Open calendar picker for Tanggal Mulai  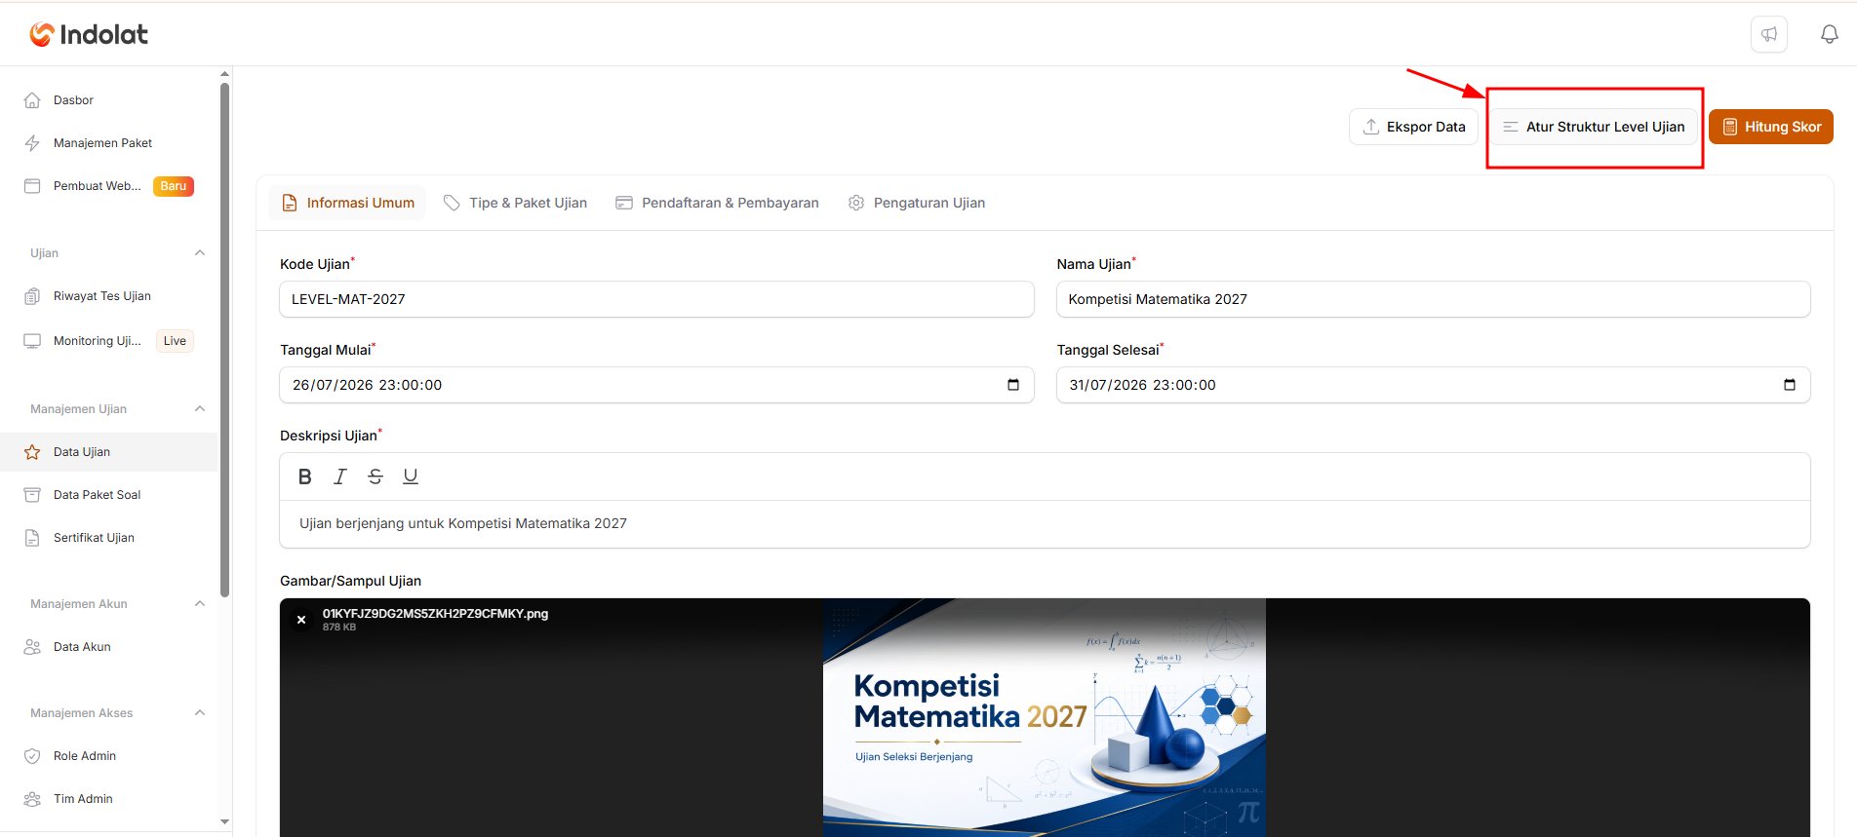[x=1013, y=385]
